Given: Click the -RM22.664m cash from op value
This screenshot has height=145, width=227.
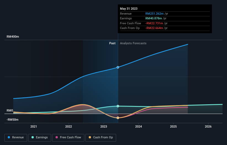Looking at the screenshot, I should click(154, 28).
